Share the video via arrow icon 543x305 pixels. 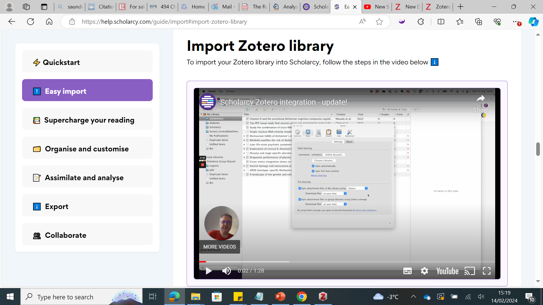click(x=480, y=99)
